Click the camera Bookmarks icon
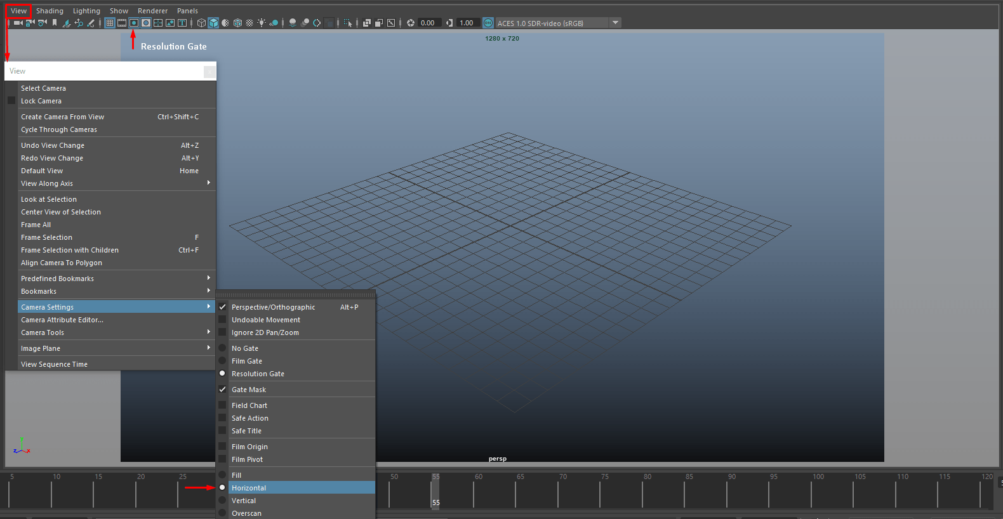The height and width of the screenshot is (519, 1003). tap(55, 23)
